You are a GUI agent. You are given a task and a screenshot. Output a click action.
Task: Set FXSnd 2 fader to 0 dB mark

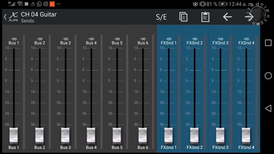(x=194, y=70)
